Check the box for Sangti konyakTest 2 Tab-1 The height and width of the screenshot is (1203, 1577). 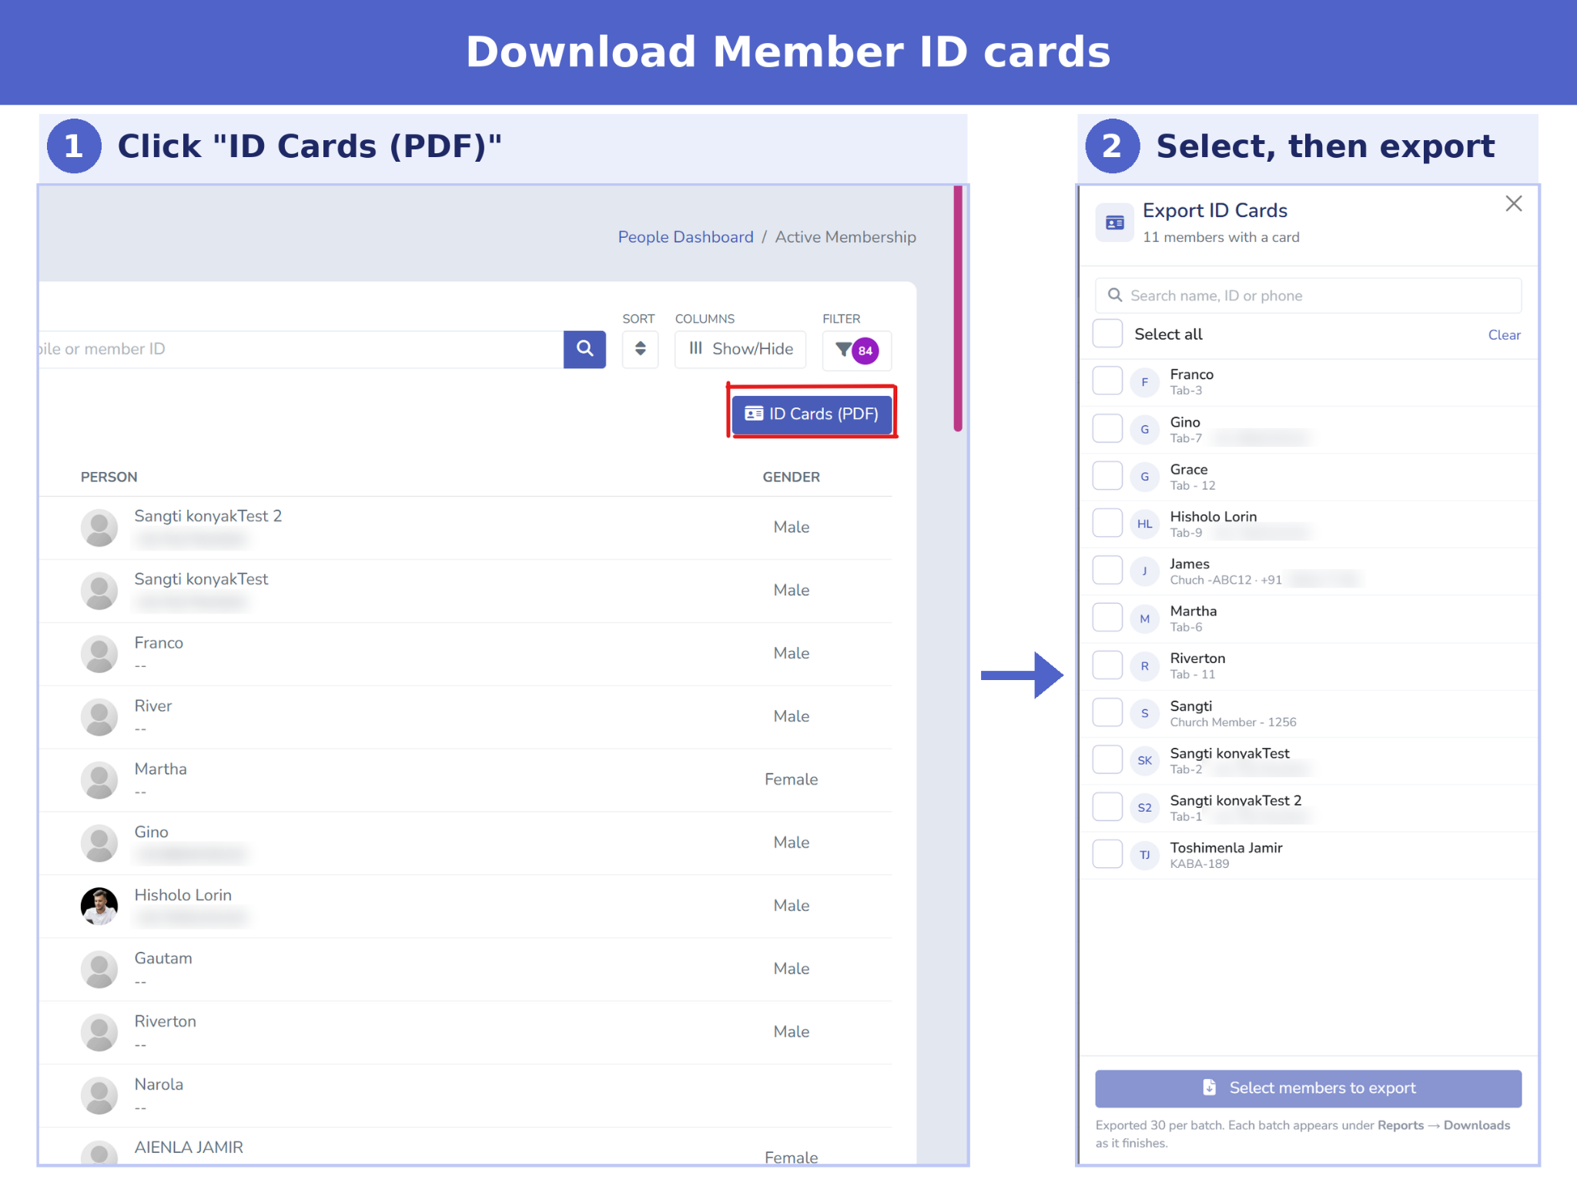(1107, 806)
